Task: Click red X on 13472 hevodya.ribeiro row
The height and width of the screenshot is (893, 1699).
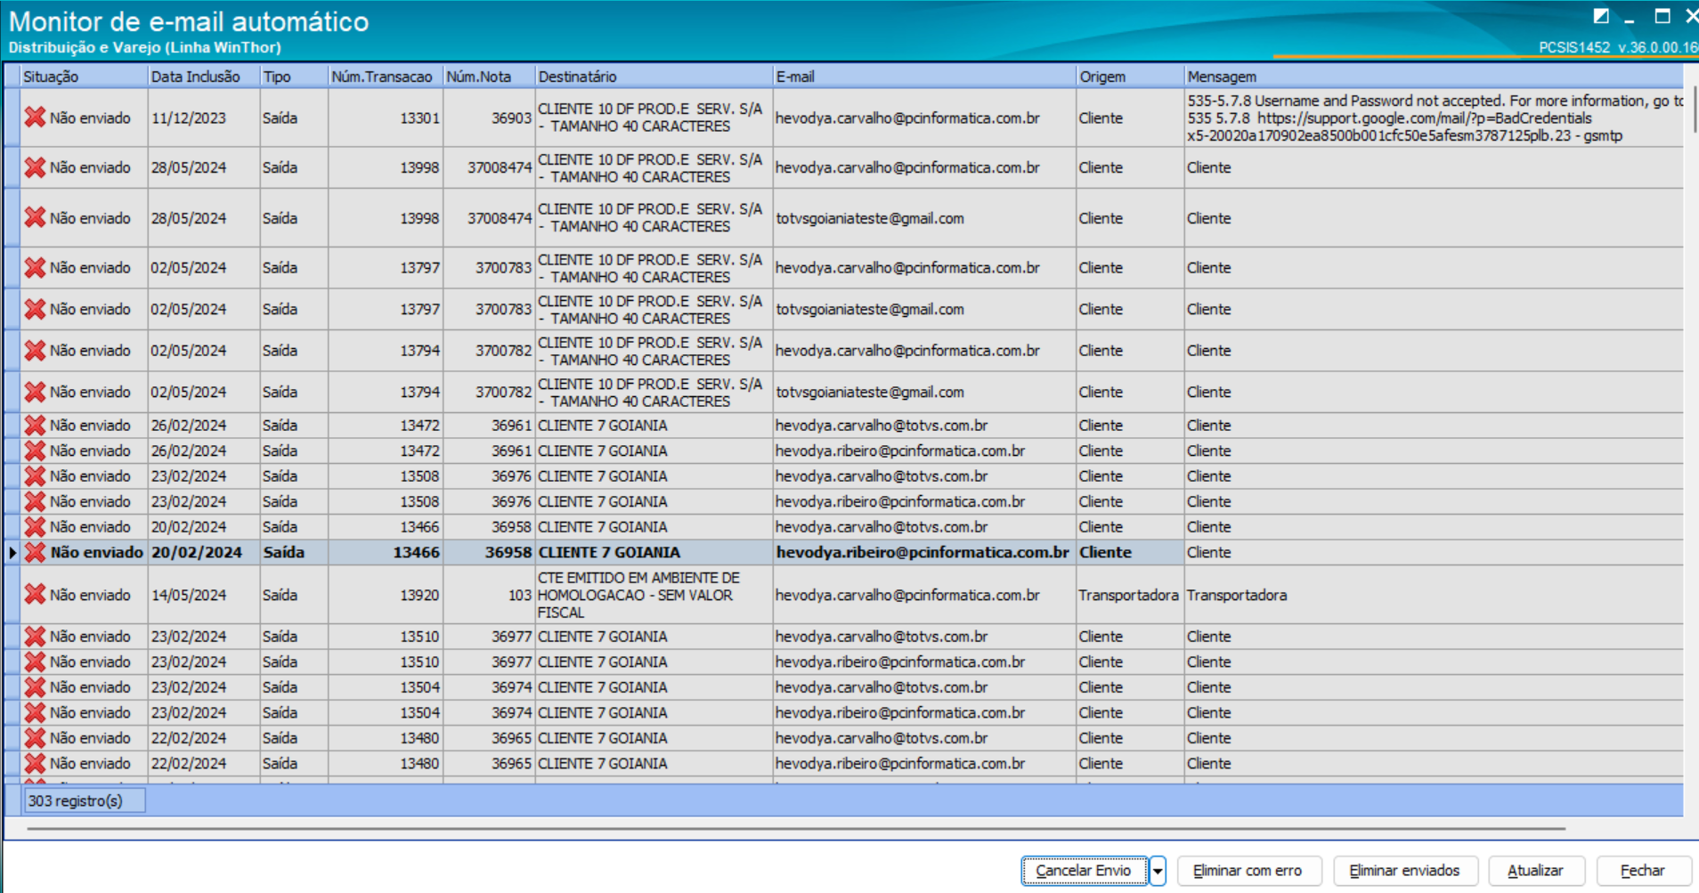Action: click(35, 451)
